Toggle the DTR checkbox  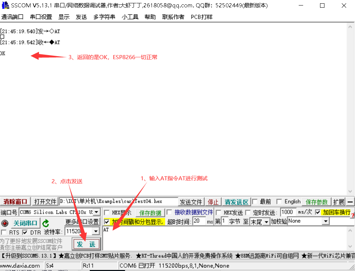[x=25, y=232]
